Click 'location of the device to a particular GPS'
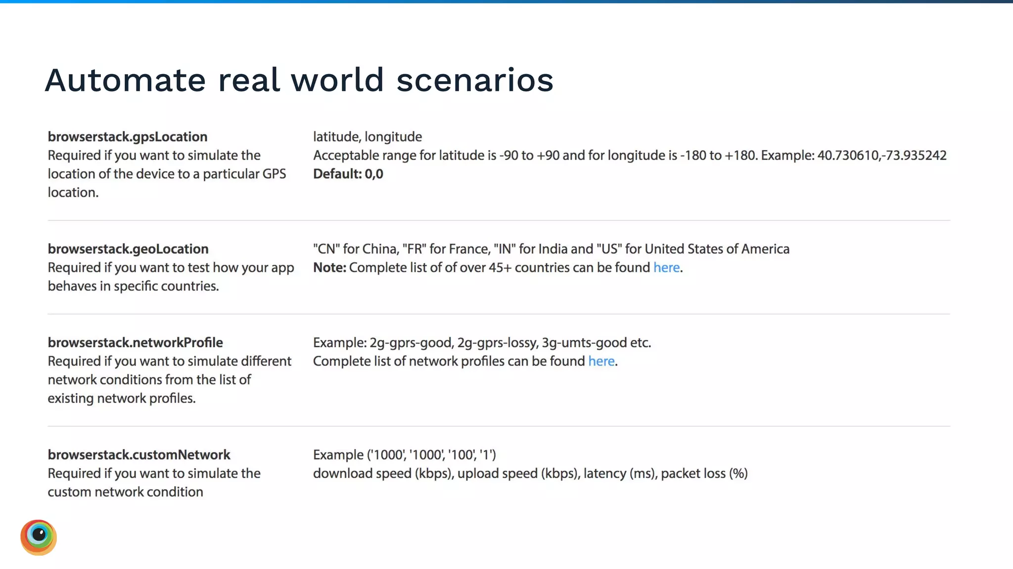 point(167,174)
